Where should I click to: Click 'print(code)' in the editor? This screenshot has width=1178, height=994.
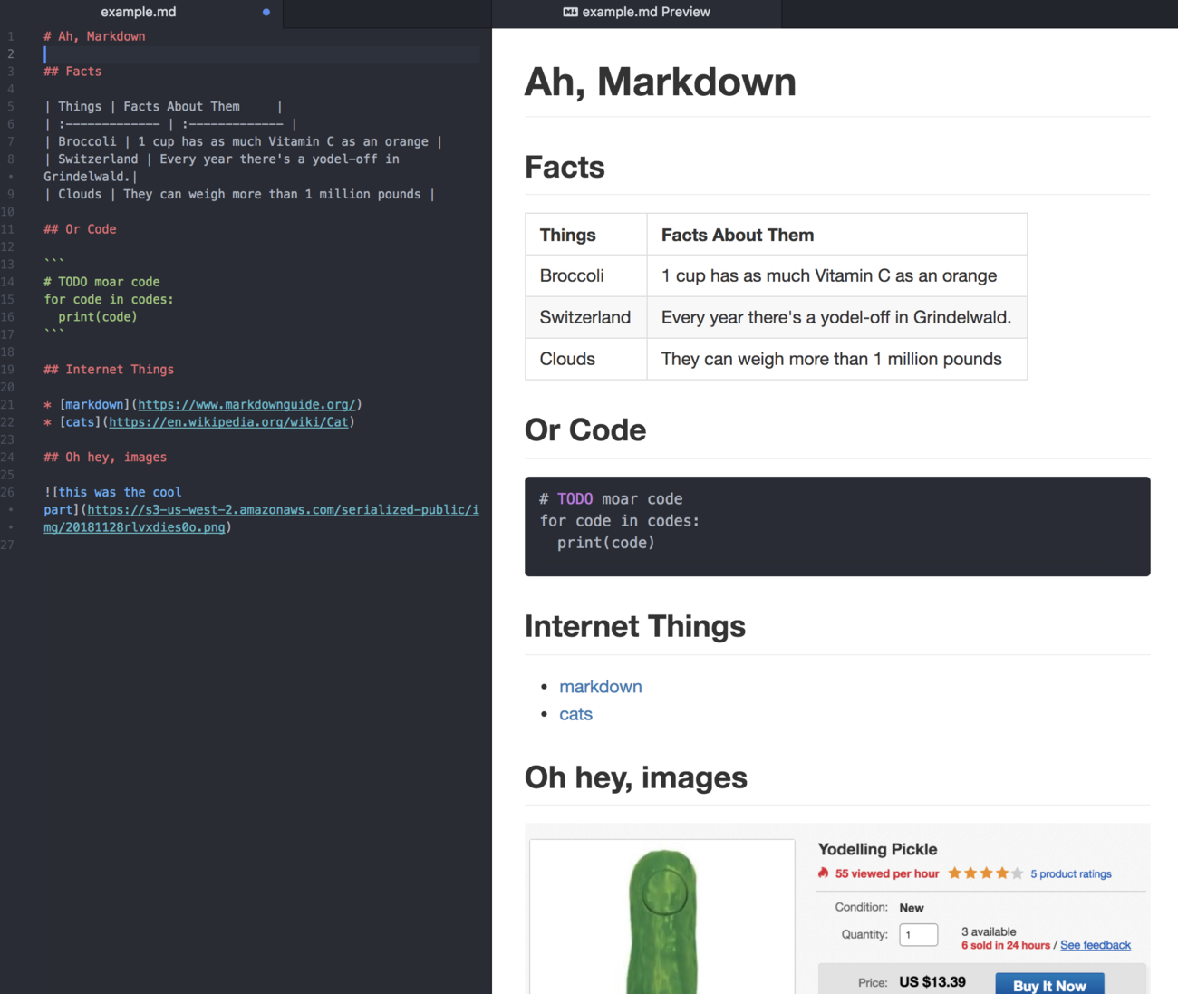[x=98, y=317]
